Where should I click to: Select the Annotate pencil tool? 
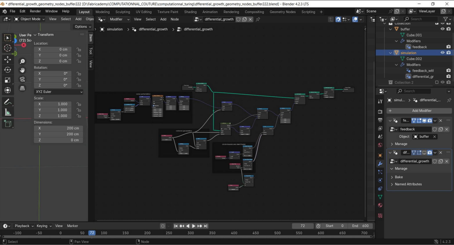point(8,102)
